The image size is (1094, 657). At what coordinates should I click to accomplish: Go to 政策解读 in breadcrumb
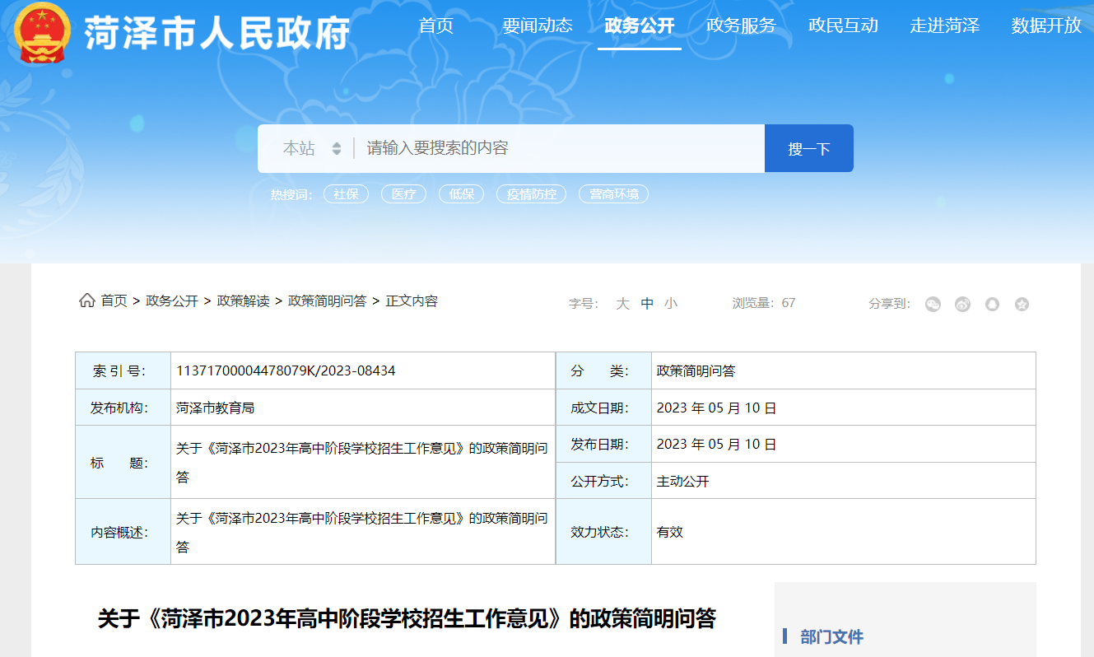point(243,301)
